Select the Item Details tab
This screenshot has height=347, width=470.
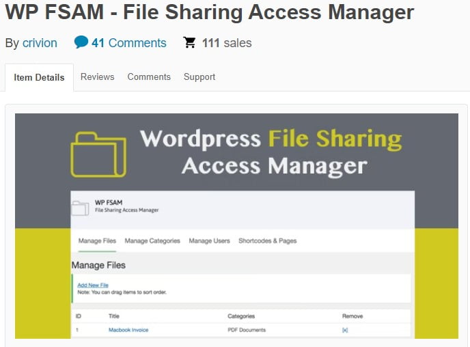(x=39, y=77)
